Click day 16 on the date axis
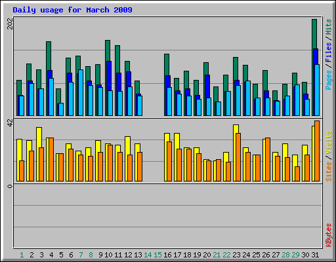Image resolution: width=336 pixels, height=262 pixels. [x=167, y=255]
